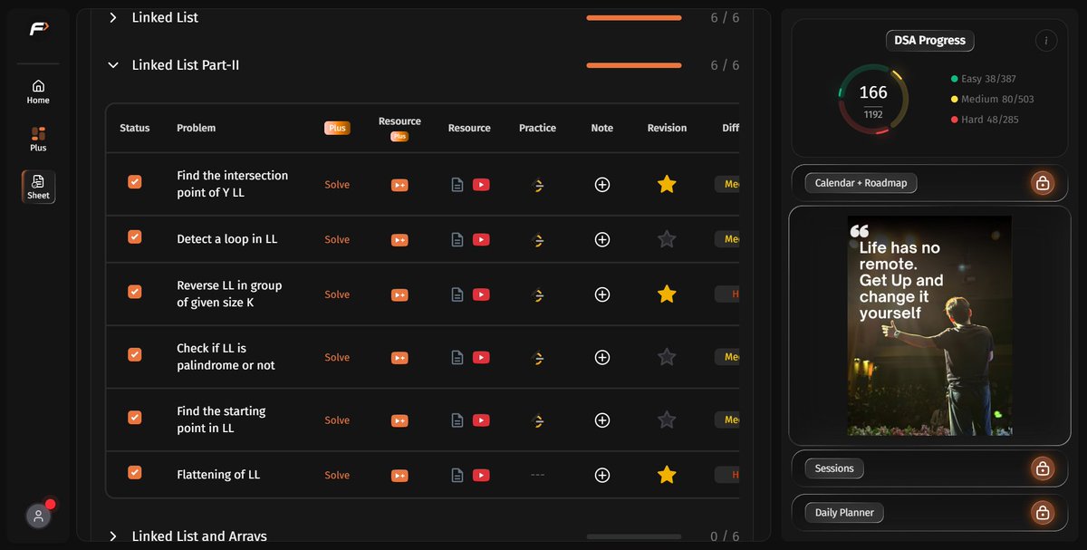The image size is (1087, 550).
Task: Click the Plus badge column header
Action: (337, 128)
